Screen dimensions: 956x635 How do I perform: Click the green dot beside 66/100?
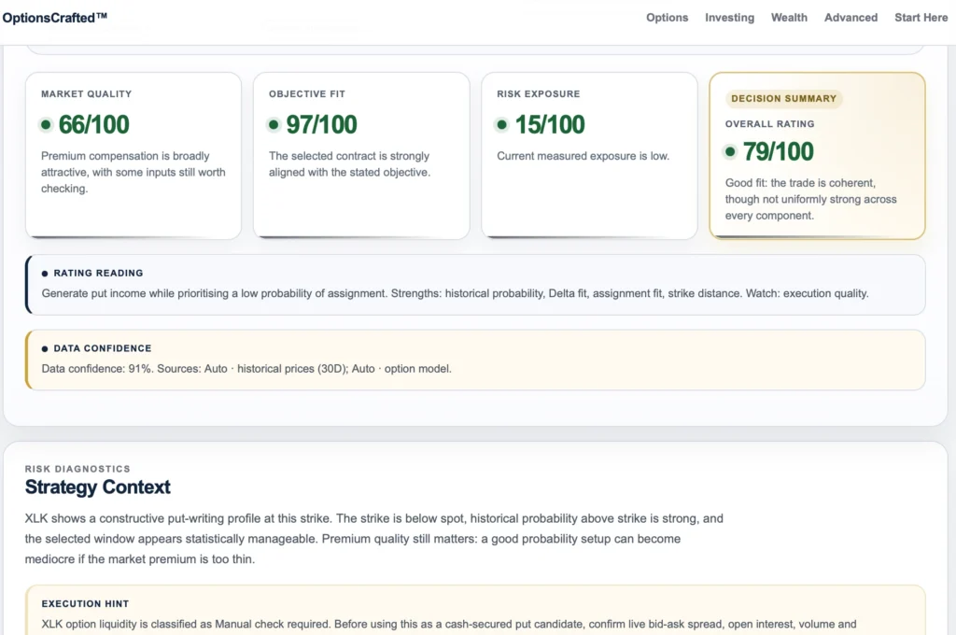pyautogui.click(x=46, y=125)
